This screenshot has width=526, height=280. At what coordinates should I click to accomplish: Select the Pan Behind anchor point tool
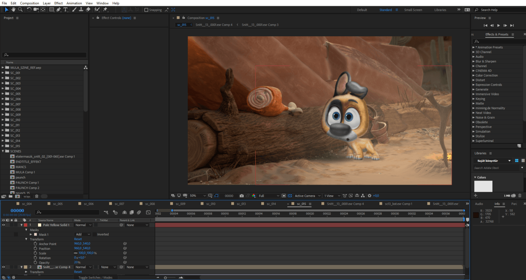pyautogui.click(x=43, y=9)
